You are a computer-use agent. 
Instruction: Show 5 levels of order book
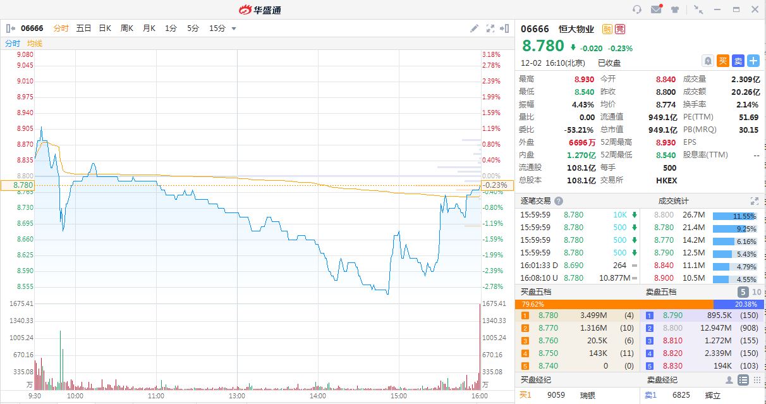click(x=743, y=292)
